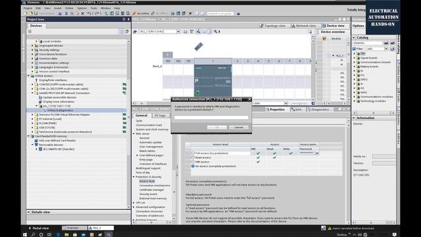Switch to the IO tags tab

pyautogui.click(x=160, y=116)
